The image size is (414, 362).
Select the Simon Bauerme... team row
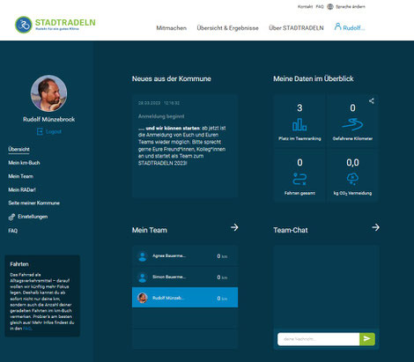tap(185, 277)
